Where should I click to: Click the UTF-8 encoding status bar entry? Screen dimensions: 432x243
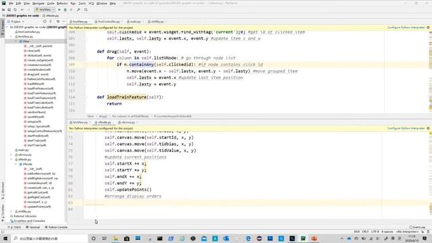[x=375, y=232]
